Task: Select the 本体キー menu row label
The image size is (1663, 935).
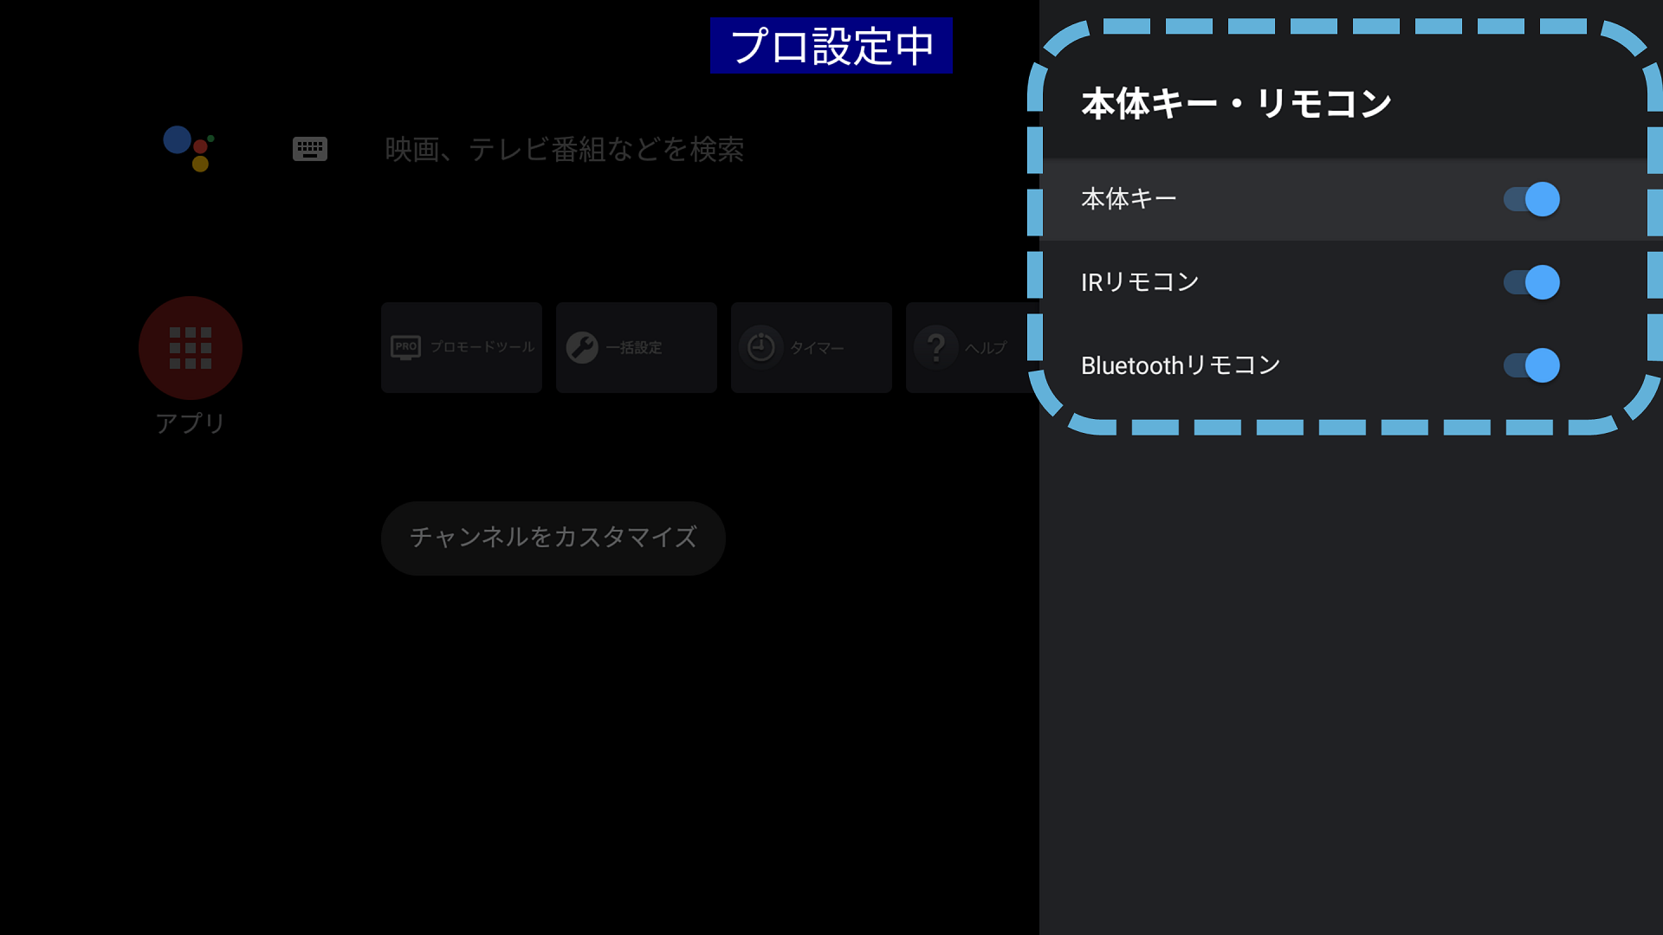Action: [1129, 199]
